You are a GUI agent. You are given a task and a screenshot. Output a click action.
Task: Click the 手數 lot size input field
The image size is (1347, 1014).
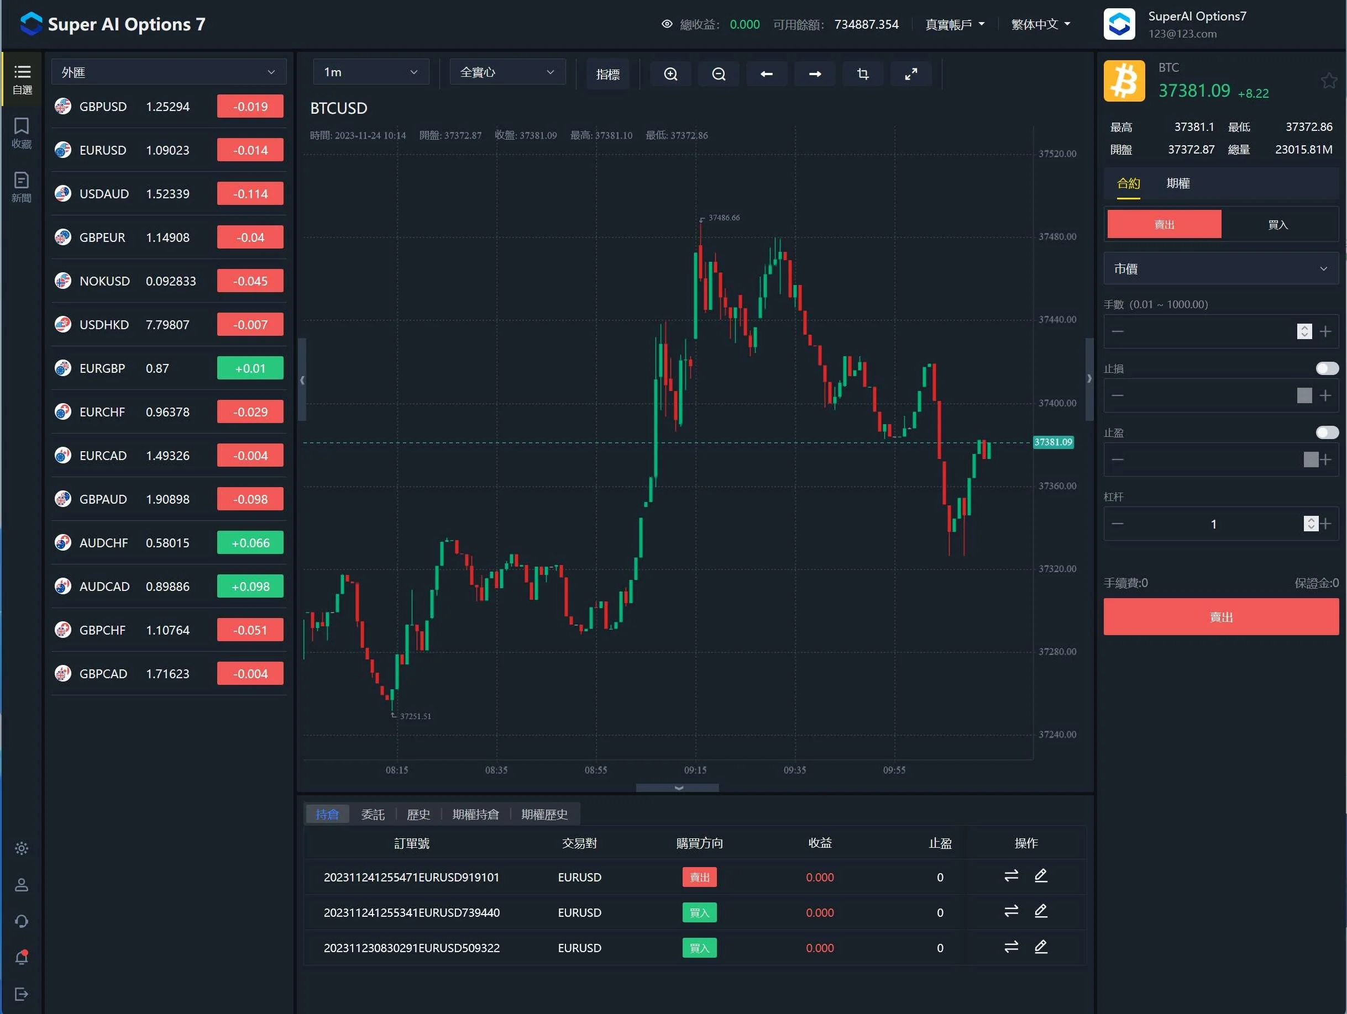click(1209, 331)
